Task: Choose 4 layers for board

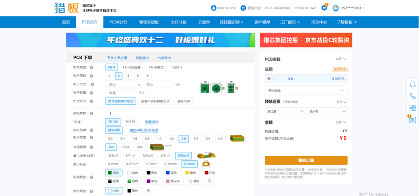Action: click(x=128, y=76)
